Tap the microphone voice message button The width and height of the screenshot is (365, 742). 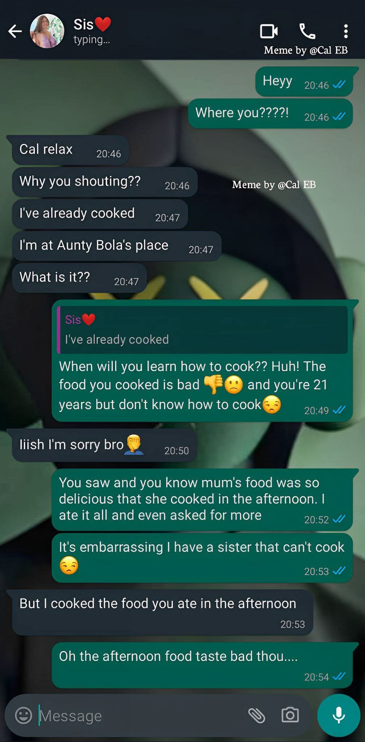(339, 716)
